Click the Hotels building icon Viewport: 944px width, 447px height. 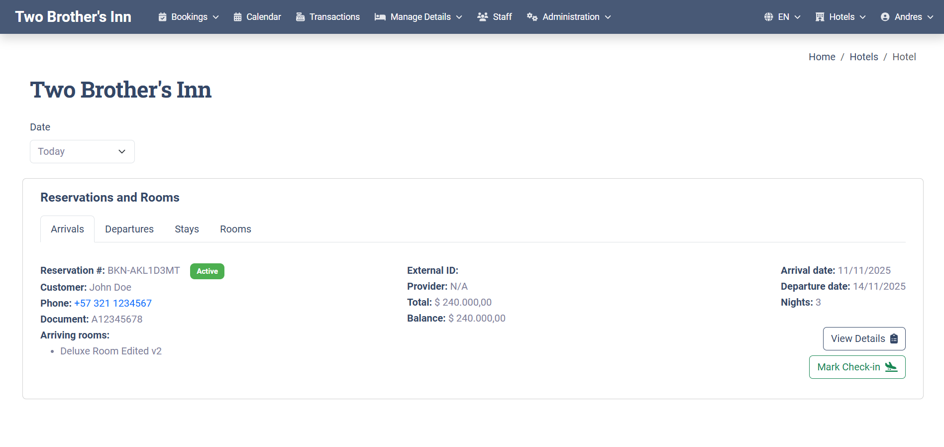point(820,17)
